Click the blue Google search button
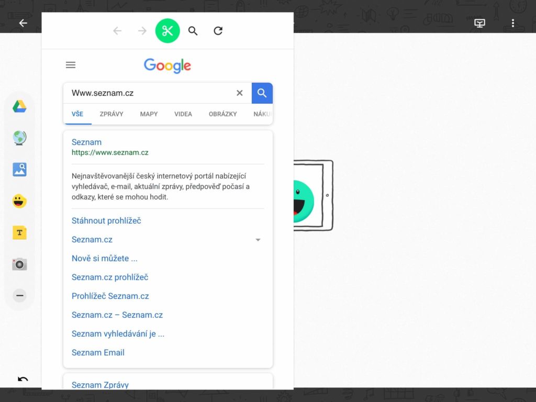Screen dimensions: 536x402 [262, 93]
